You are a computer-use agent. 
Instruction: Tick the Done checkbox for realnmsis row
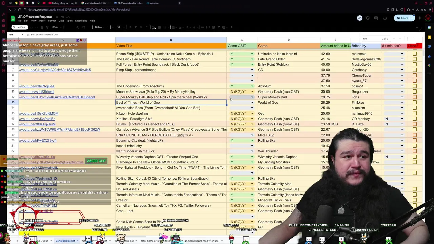(415, 54)
